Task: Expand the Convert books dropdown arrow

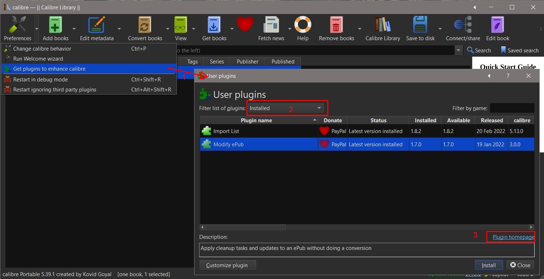Action: point(168,29)
